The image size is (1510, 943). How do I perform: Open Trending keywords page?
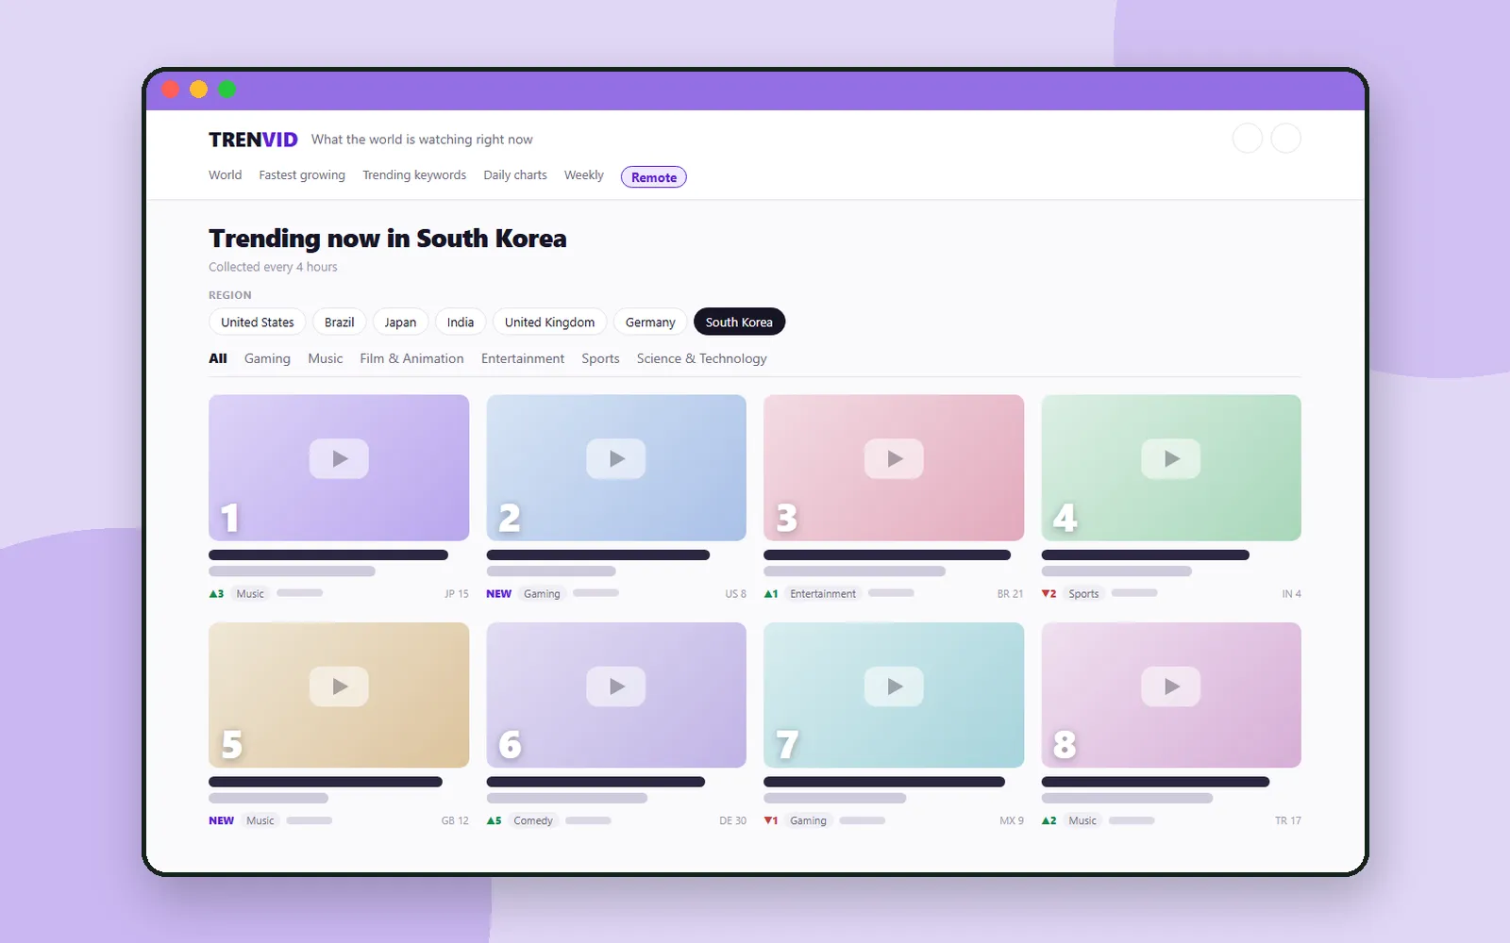point(414,175)
